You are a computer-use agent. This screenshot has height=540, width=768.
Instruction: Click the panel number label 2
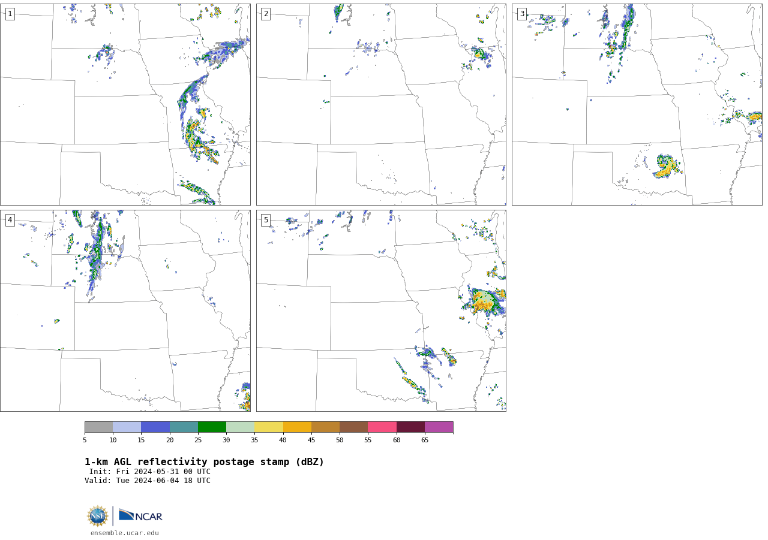coord(265,14)
